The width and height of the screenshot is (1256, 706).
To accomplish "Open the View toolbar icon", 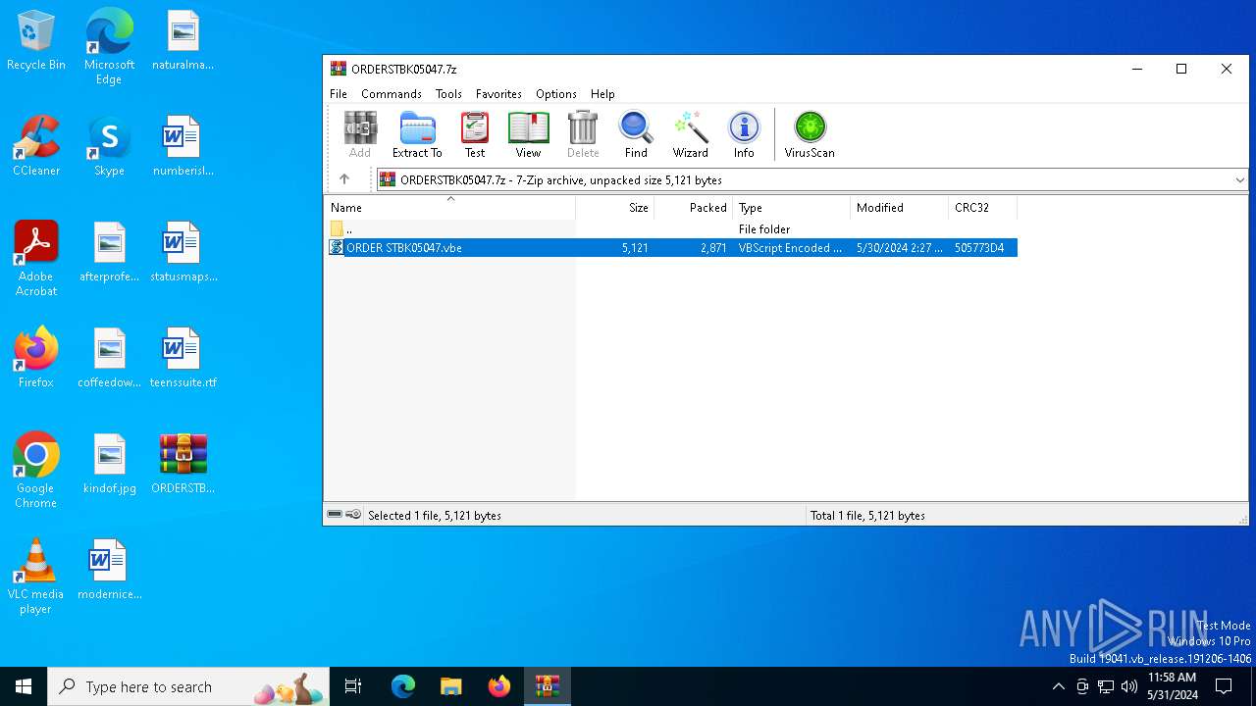I will [528, 134].
